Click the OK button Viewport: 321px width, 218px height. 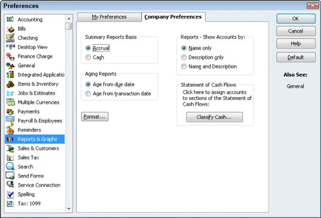click(296, 19)
